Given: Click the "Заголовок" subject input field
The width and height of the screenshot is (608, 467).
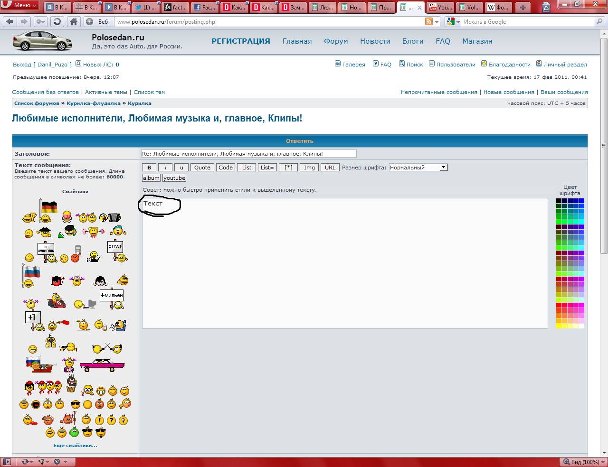Looking at the screenshot, I should 248,154.
